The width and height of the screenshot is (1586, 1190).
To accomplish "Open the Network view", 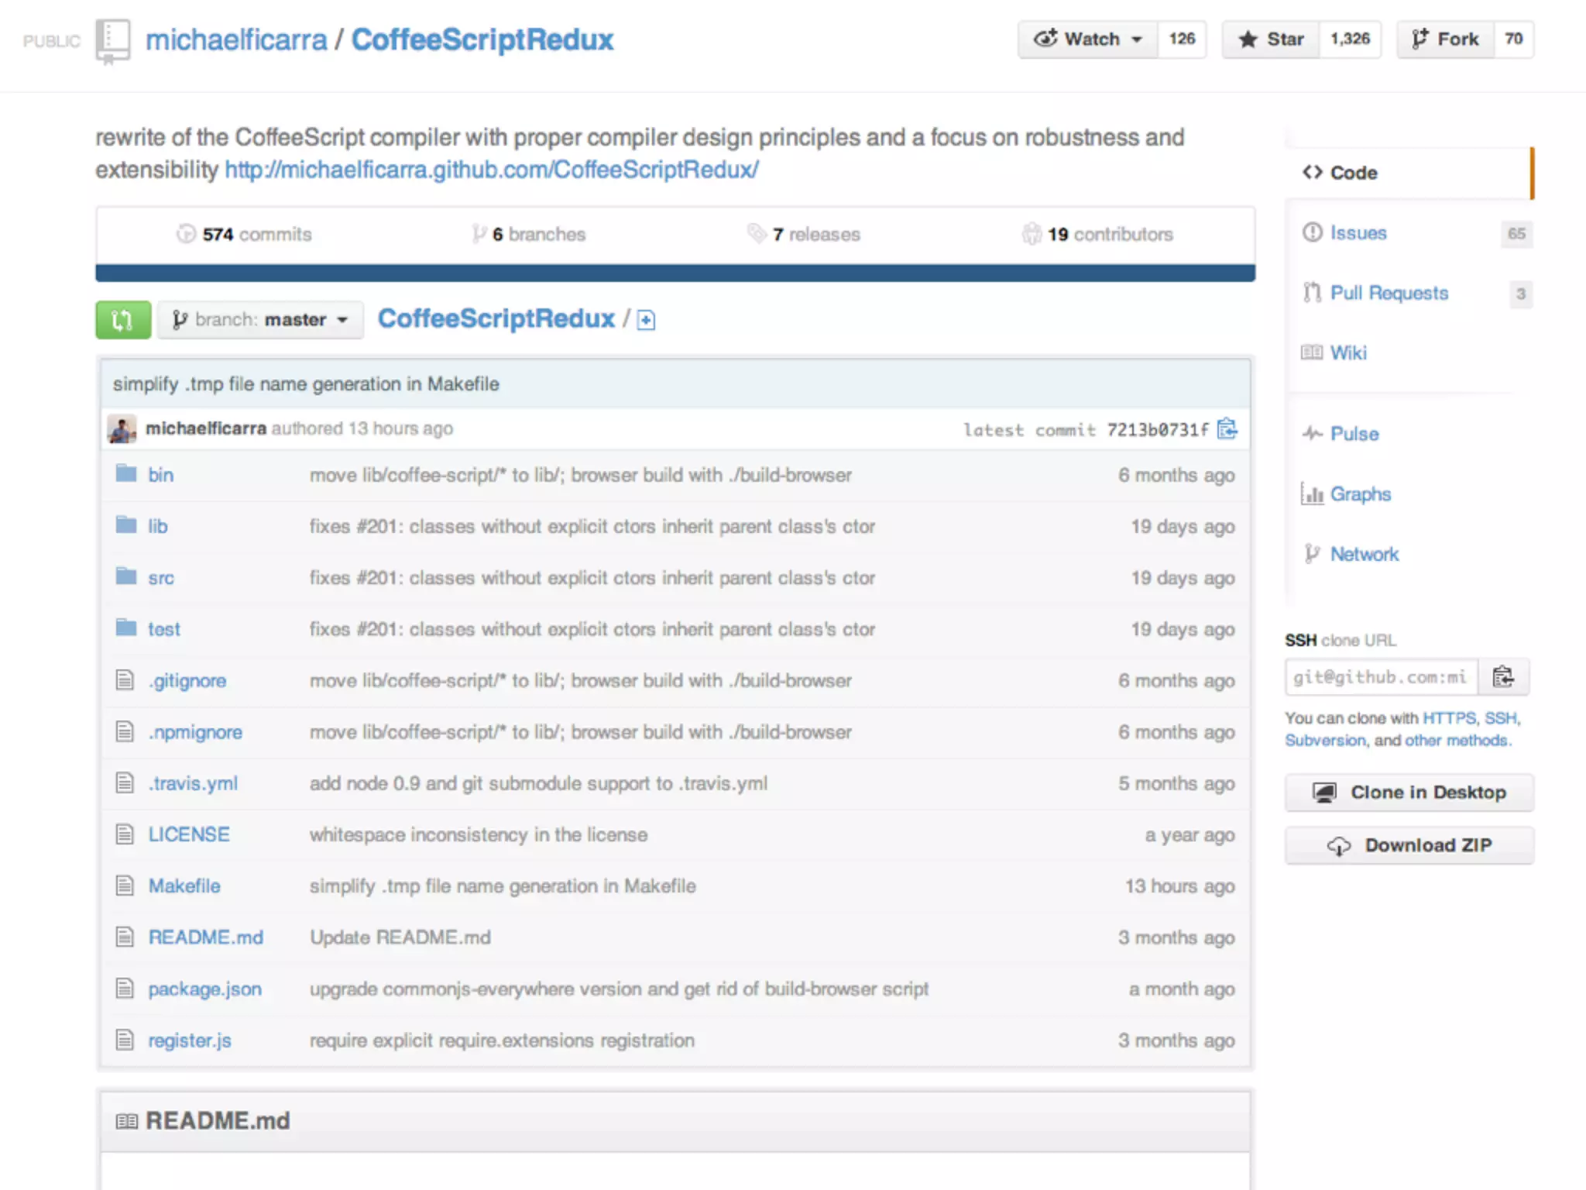I will pyautogui.click(x=1364, y=554).
